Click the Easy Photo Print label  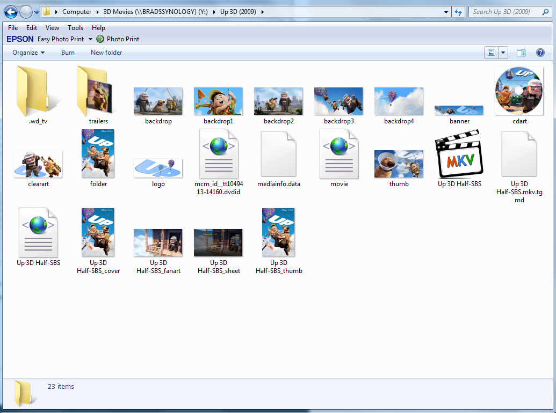click(61, 39)
